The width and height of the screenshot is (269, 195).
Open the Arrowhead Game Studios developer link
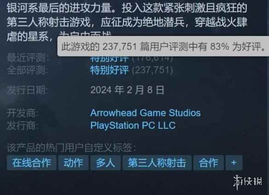[x=146, y=113]
